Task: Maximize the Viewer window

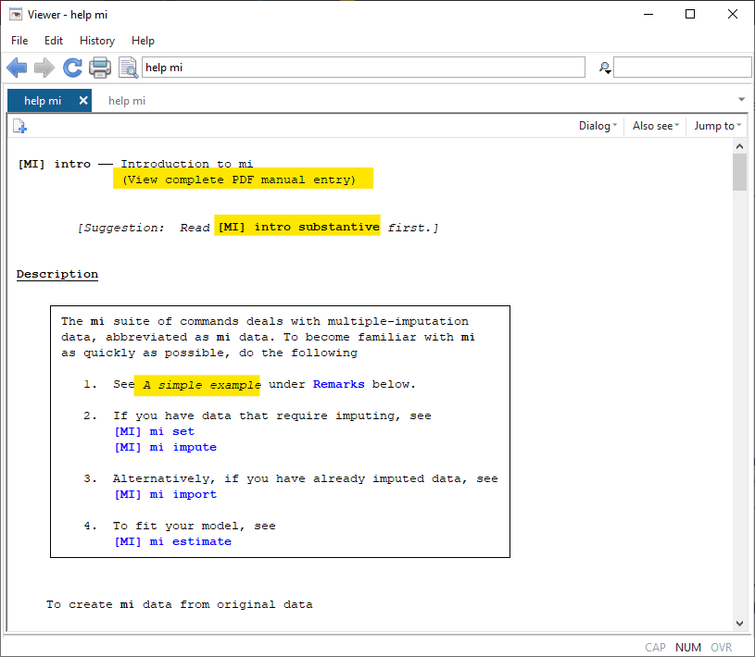Action: (690, 14)
